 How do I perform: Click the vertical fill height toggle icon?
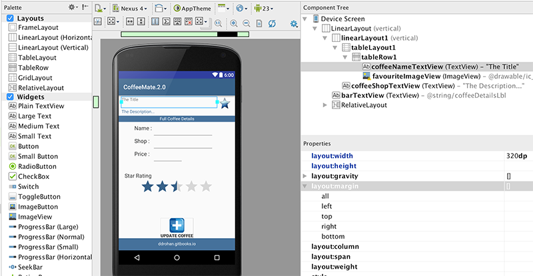click(x=141, y=22)
